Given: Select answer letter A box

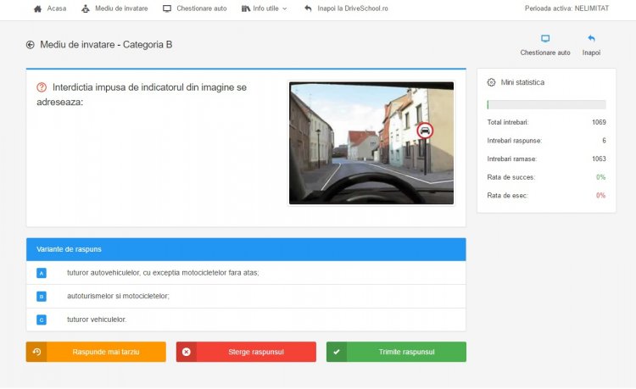Looking at the screenshot, I should point(42,273).
